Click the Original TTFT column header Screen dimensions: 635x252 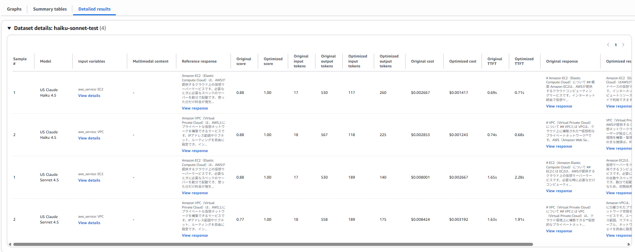(494, 61)
